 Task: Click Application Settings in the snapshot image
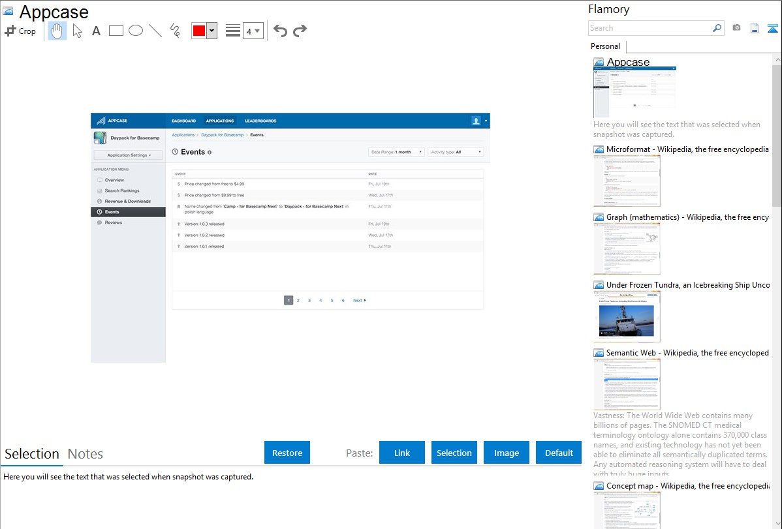tap(128, 155)
